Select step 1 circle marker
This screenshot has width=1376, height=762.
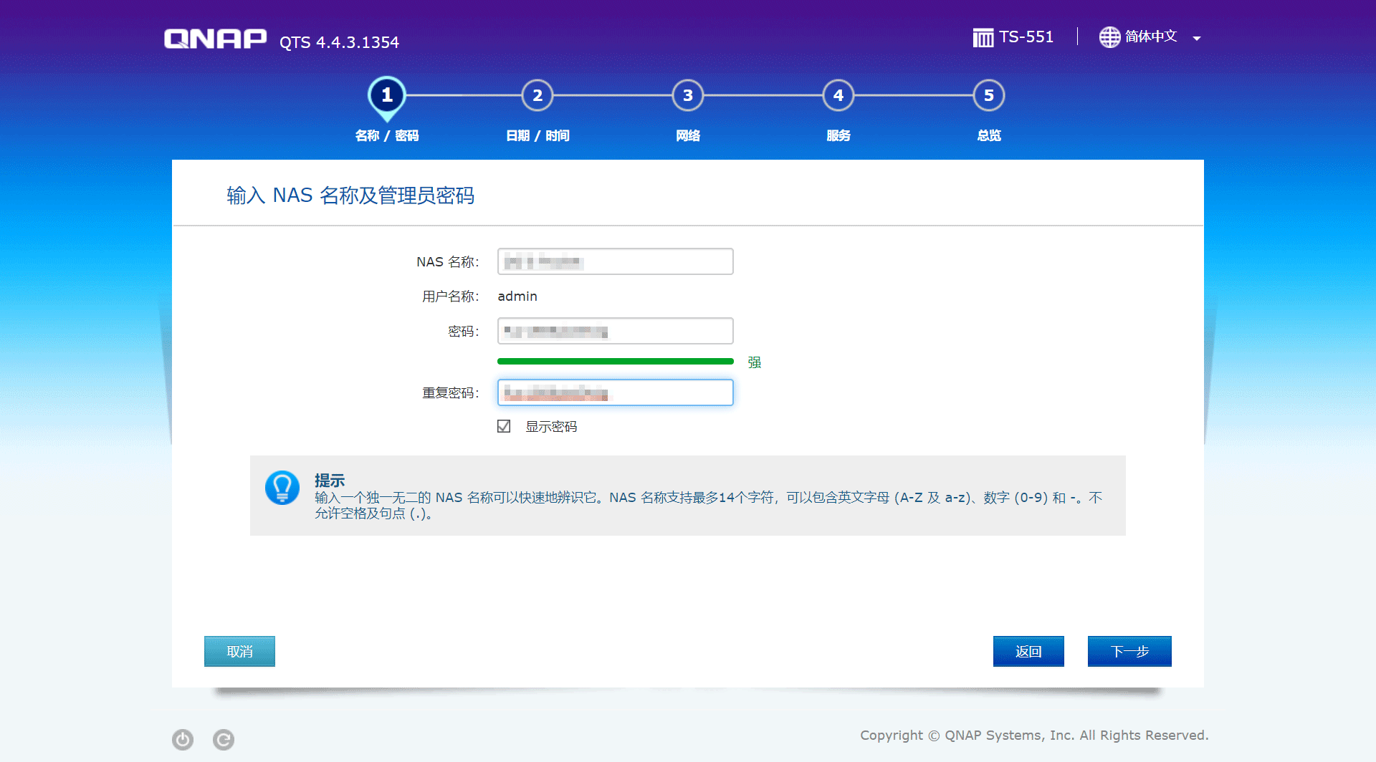pos(387,96)
